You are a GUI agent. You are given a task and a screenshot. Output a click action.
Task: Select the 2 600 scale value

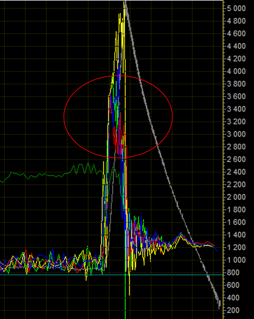237,159
